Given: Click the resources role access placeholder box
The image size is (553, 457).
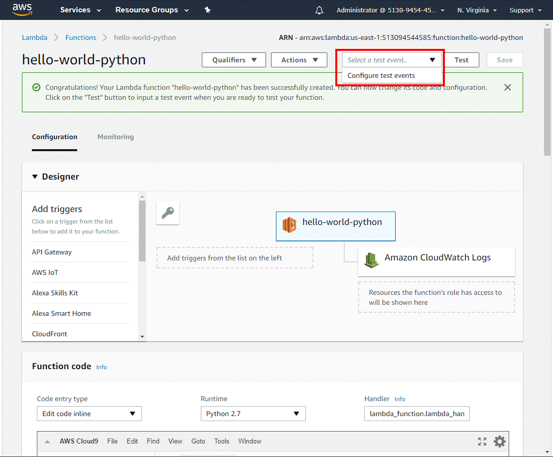Looking at the screenshot, I should [436, 297].
